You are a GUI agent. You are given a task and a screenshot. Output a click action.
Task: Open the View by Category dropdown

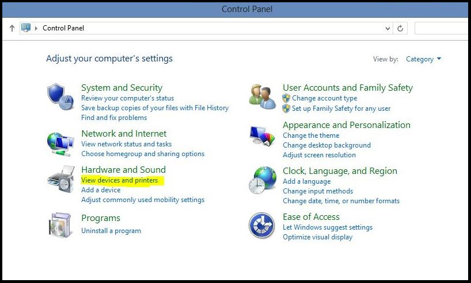tap(424, 59)
